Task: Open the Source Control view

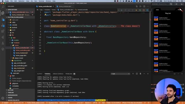Action: pyautogui.click(x=3, y=19)
